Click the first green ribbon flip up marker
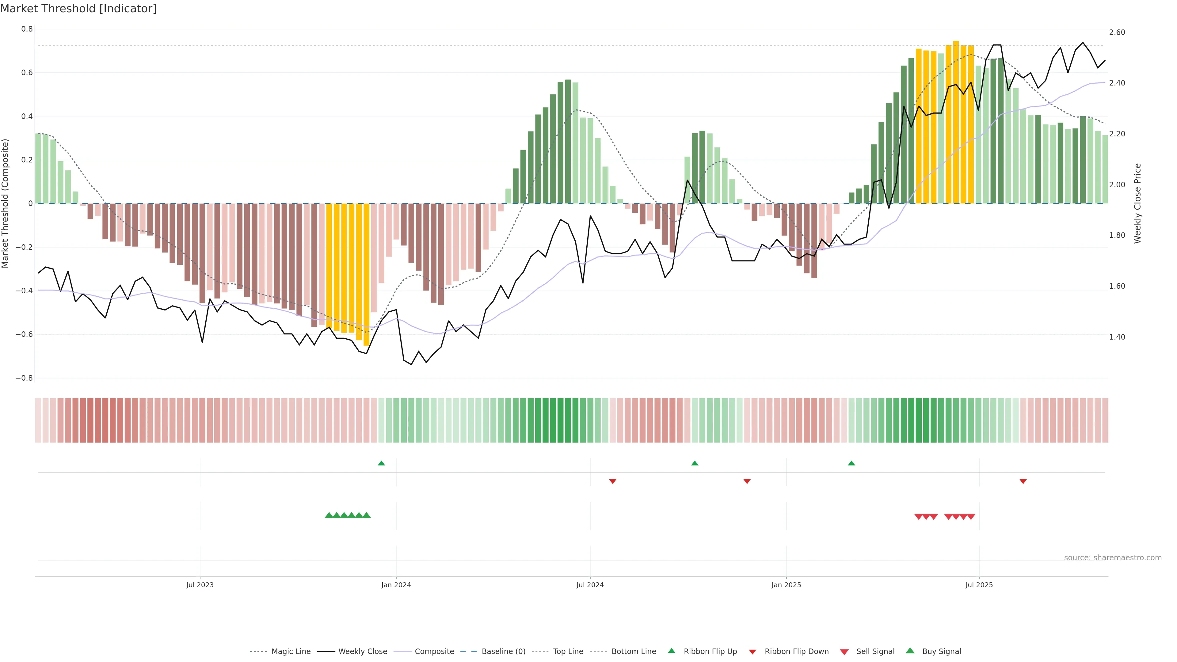Viewport: 1177px width, 662px height. click(x=382, y=463)
